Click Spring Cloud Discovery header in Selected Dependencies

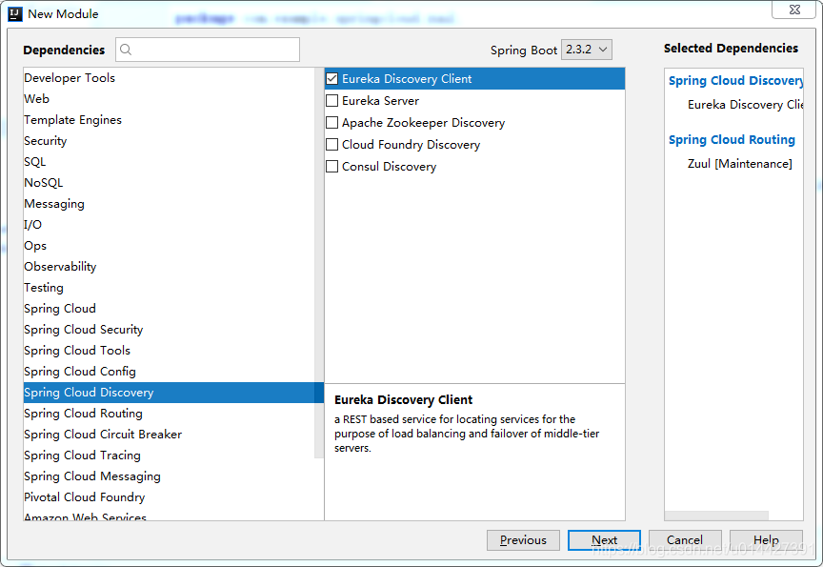(736, 80)
